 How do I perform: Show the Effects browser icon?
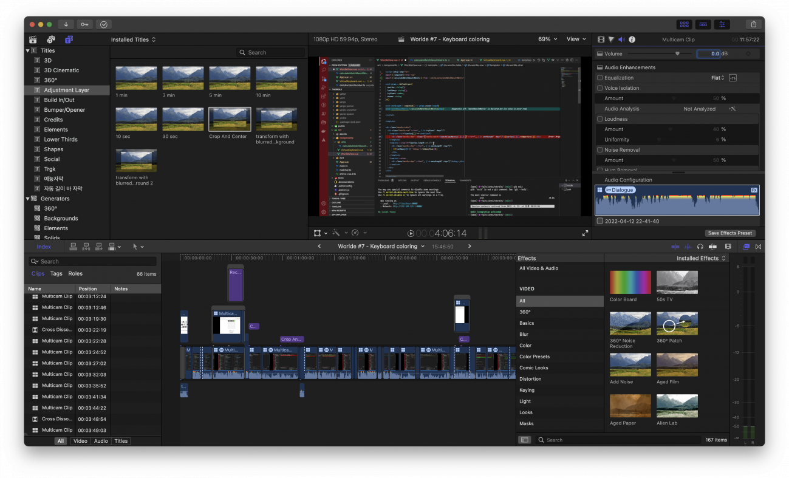click(x=746, y=247)
